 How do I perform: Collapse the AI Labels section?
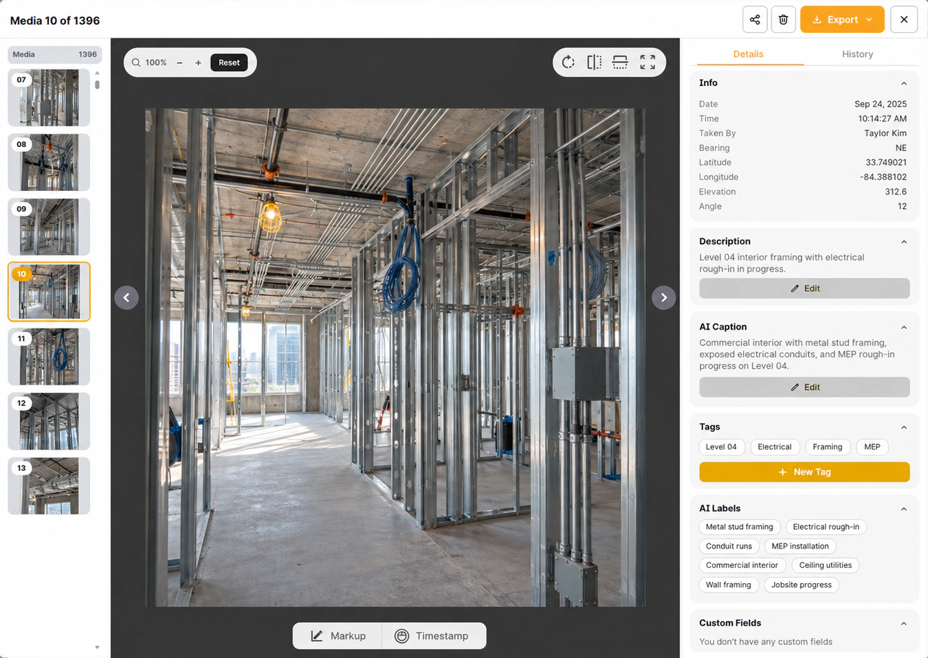(904, 509)
